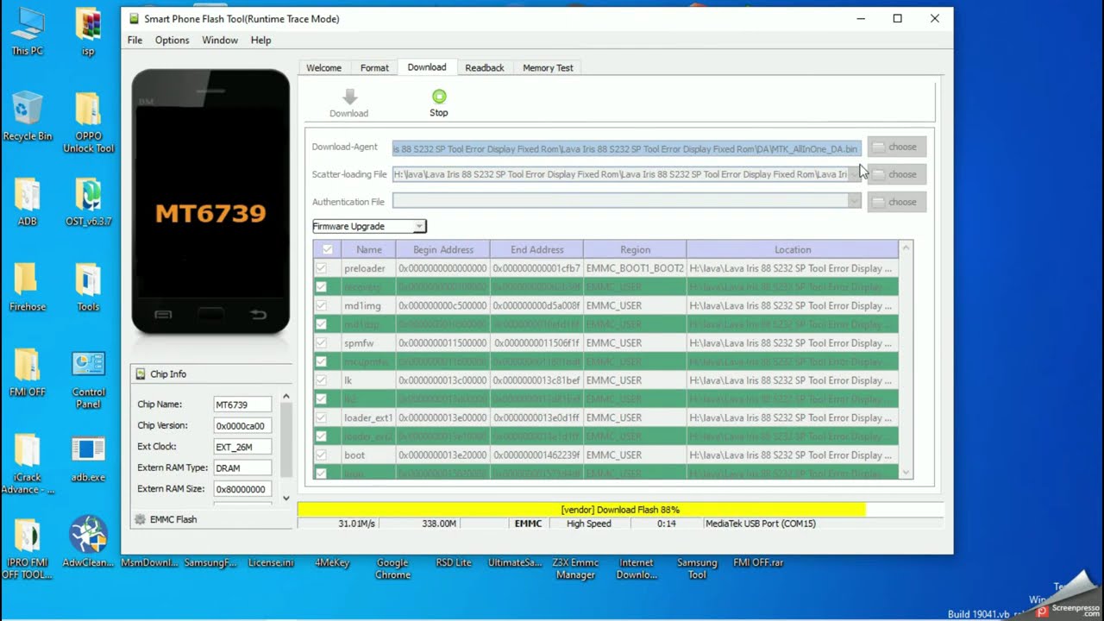
Task: Click the EMMC_BOOT1_BOOT2 region cell
Action: [x=635, y=268]
